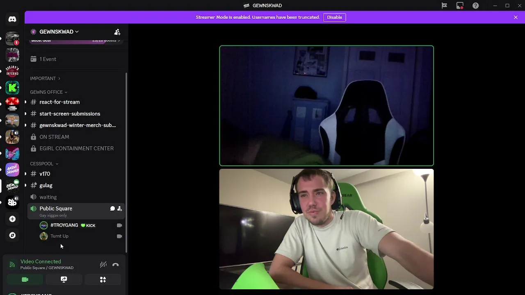Open gewnskwad-winter-merch-sub channel
Screen dimensions: 525x295
point(76,125)
